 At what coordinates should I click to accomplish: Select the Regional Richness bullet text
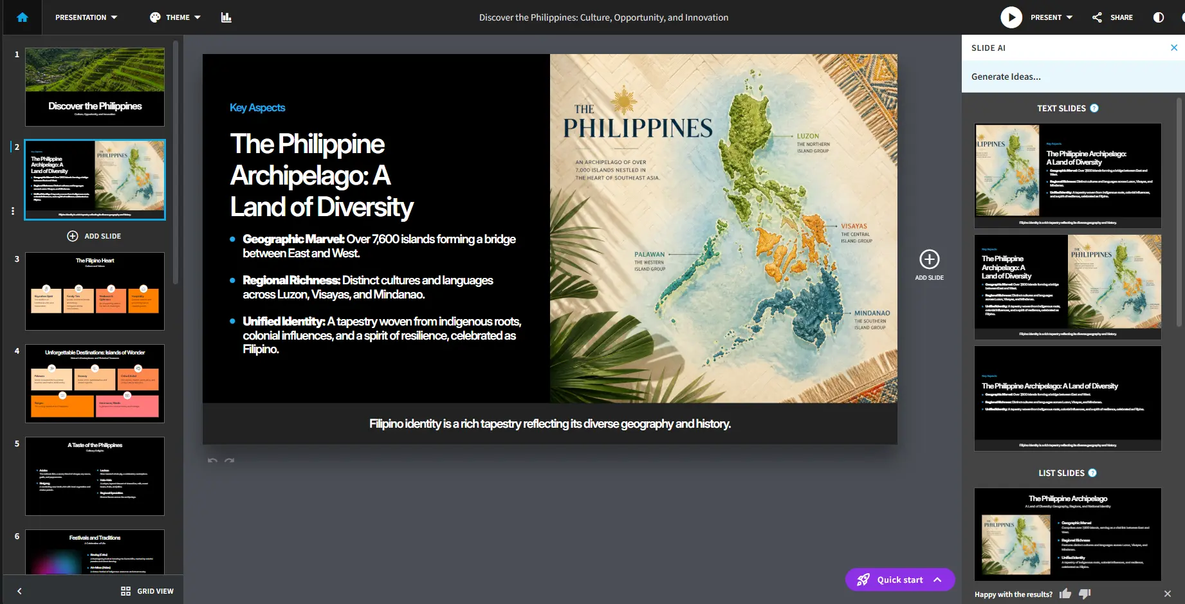tap(368, 287)
